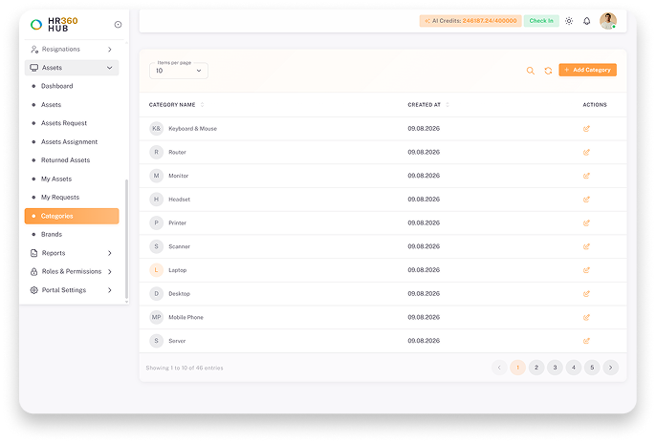Edit the Router category

586,153
